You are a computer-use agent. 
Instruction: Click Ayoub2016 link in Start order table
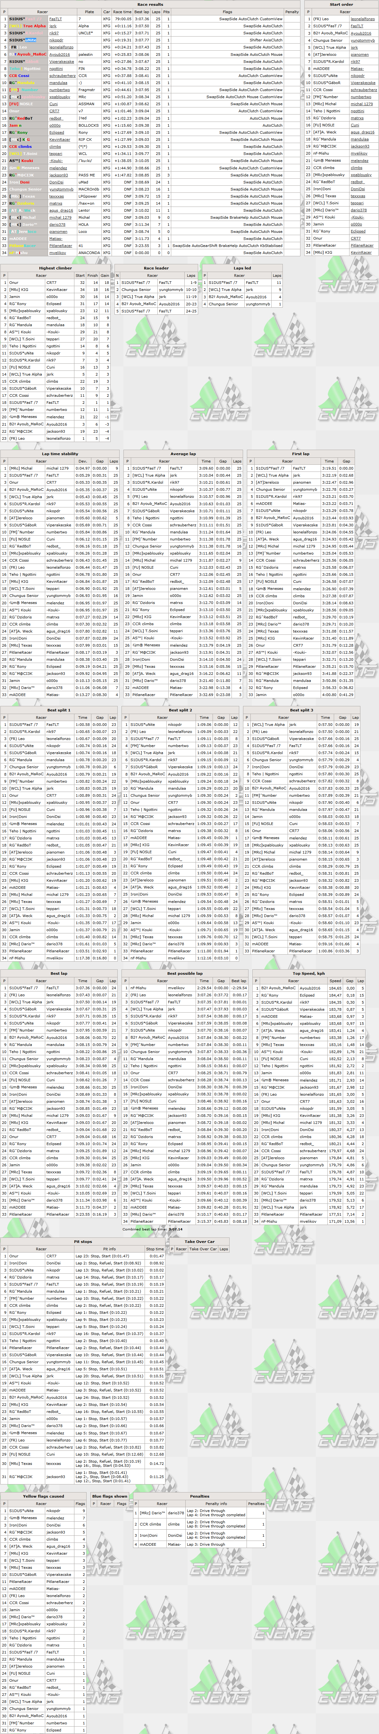click(361, 33)
